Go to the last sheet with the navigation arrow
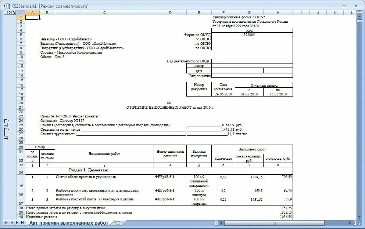Viewport: 365px width, 229px height. coord(22,223)
